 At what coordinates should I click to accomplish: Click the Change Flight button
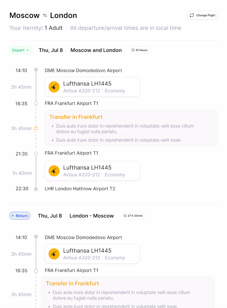coord(202,15)
